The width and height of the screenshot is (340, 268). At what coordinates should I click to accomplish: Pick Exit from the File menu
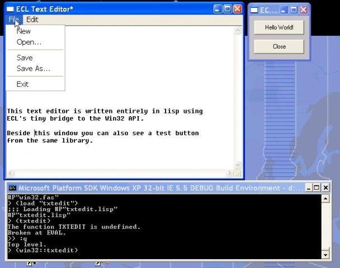tap(22, 84)
